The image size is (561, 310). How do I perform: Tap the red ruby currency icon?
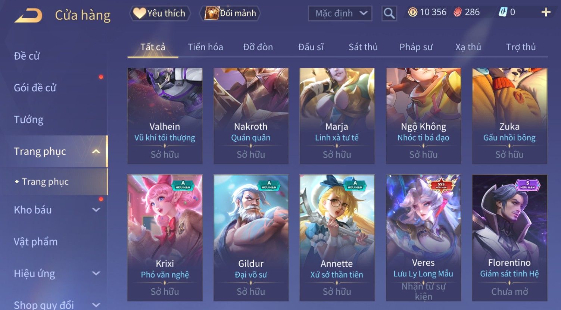coord(458,12)
